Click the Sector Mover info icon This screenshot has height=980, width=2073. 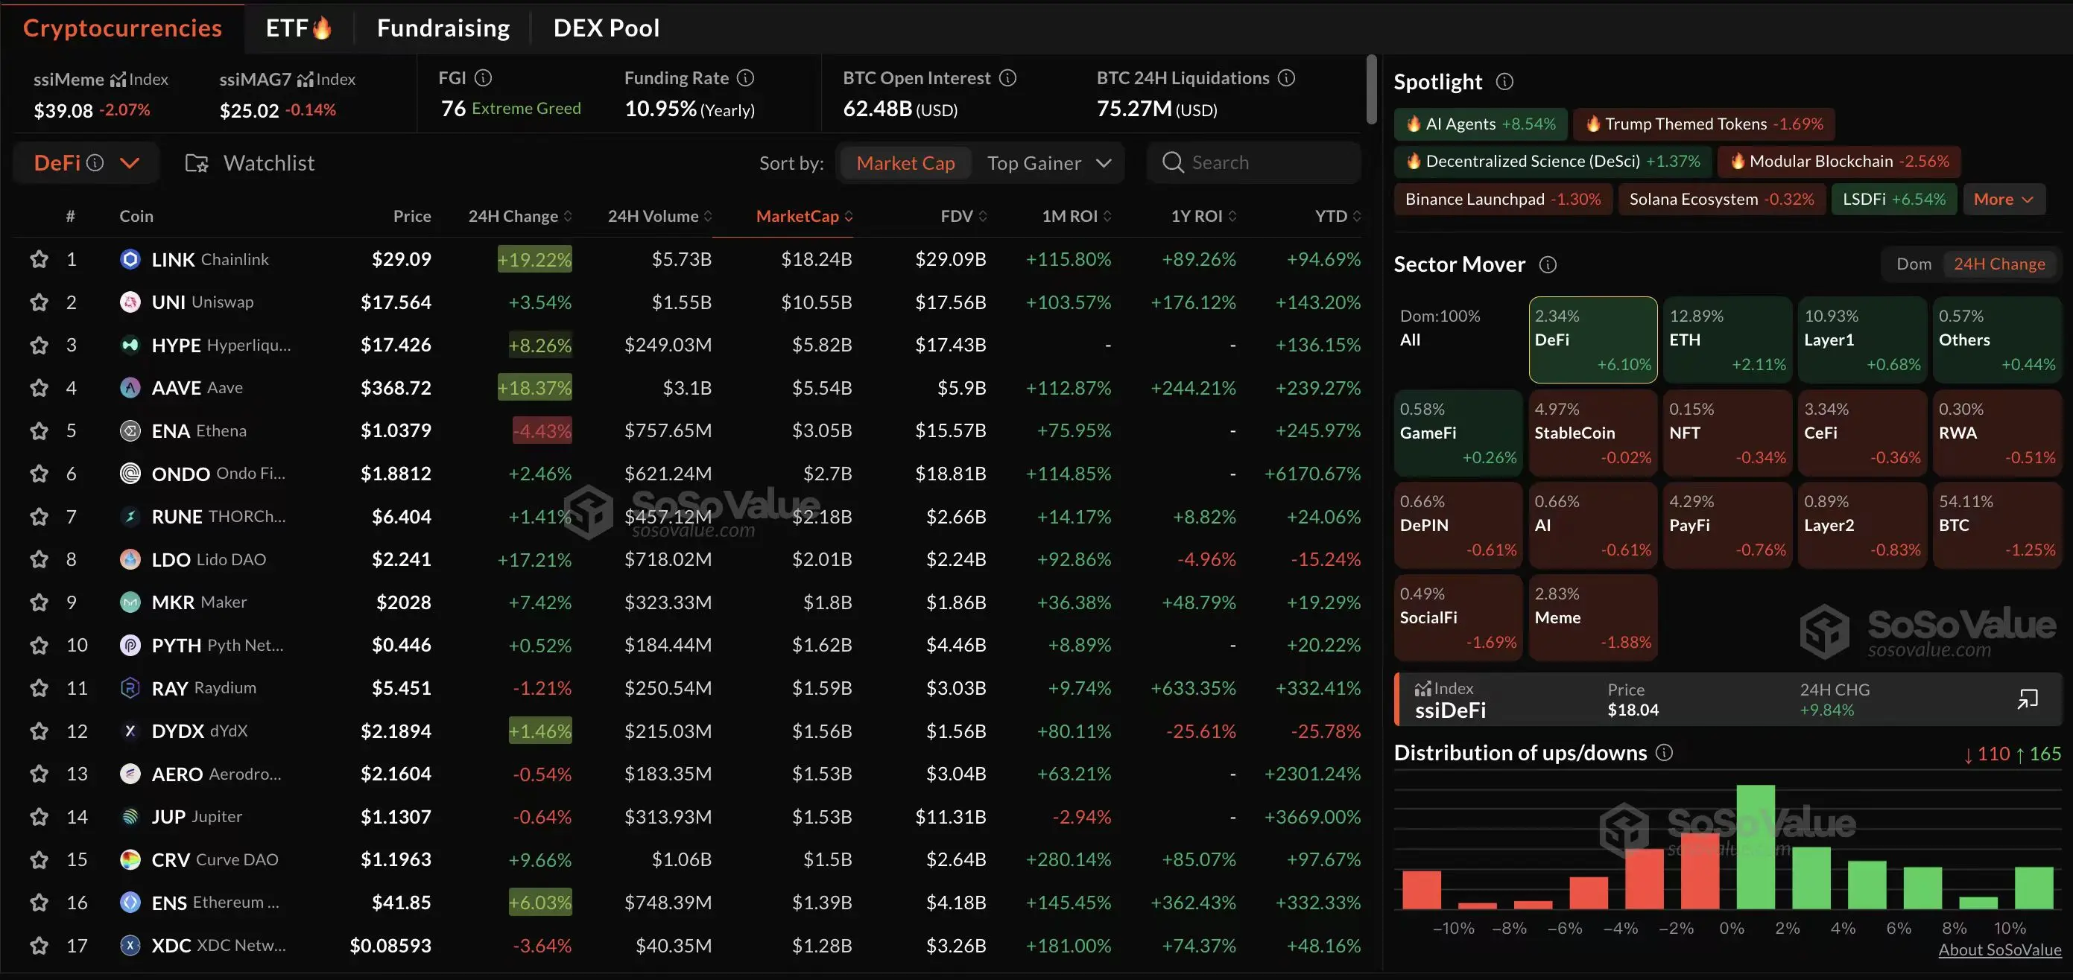[1548, 264]
